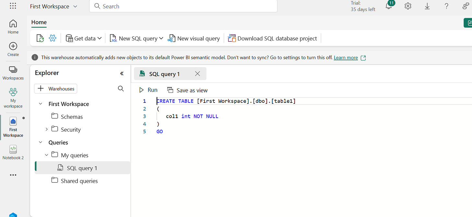Open the New SQL query dropdown arrow
472x217 pixels.
pyautogui.click(x=161, y=38)
